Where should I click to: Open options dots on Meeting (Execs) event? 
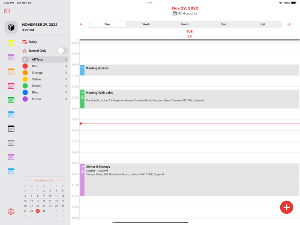(82, 68)
